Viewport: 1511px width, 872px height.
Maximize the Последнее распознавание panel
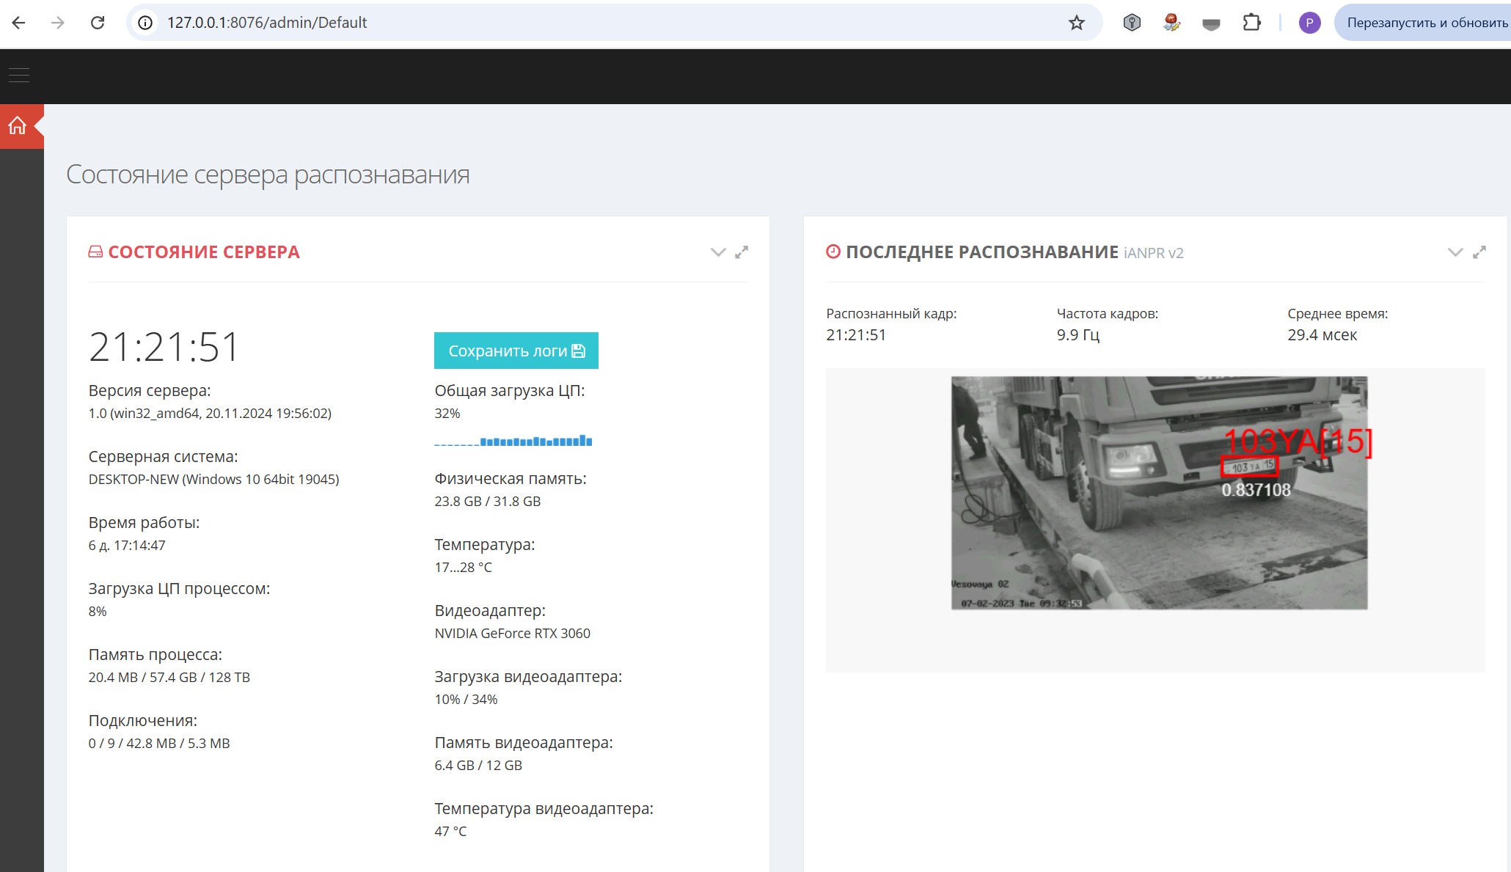pyautogui.click(x=1479, y=252)
